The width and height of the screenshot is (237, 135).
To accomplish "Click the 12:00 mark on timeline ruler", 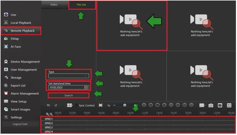I will pyautogui.click(x=145, y=113).
